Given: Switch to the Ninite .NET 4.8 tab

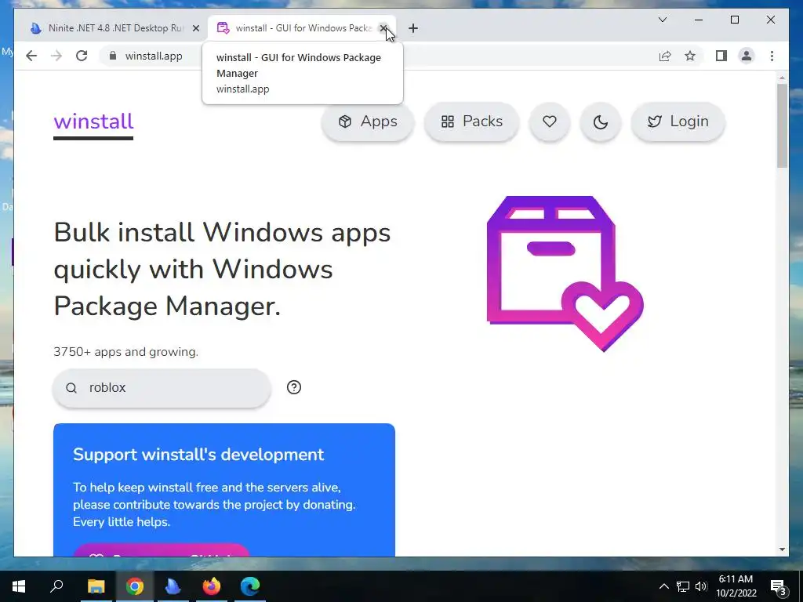Looking at the screenshot, I should click(115, 28).
